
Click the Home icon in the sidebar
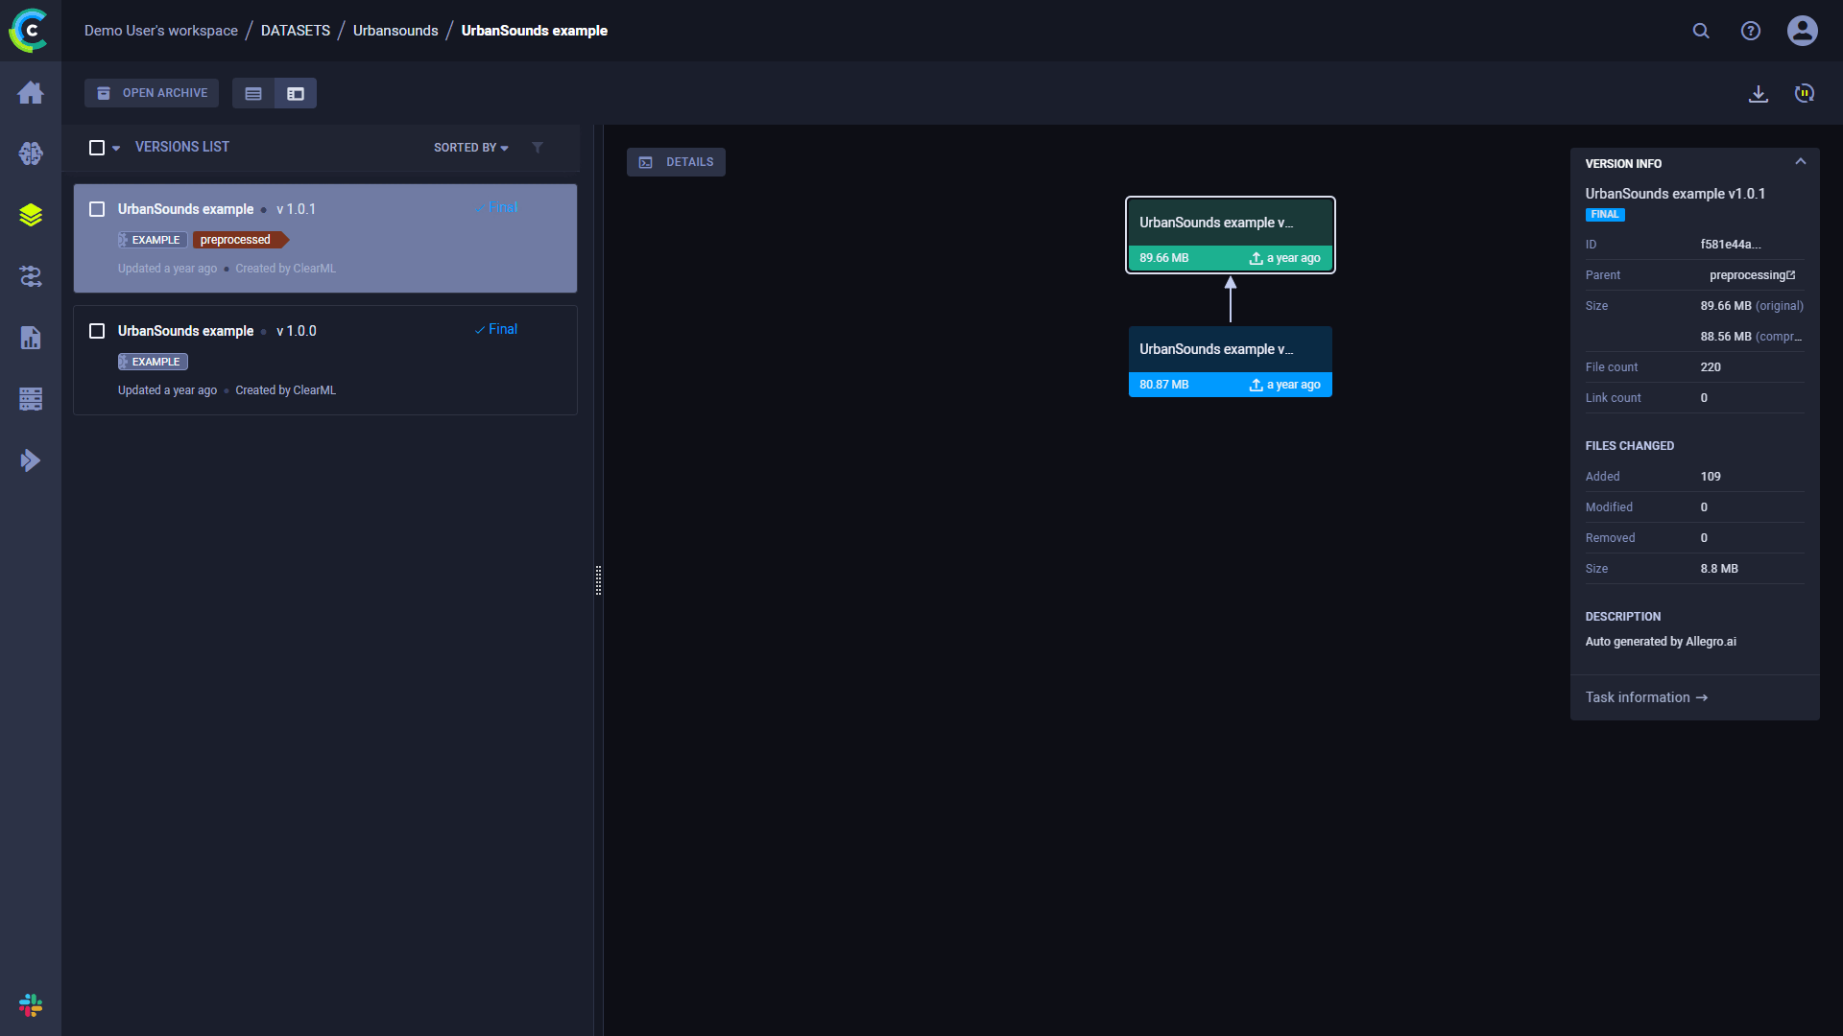pos(31,92)
